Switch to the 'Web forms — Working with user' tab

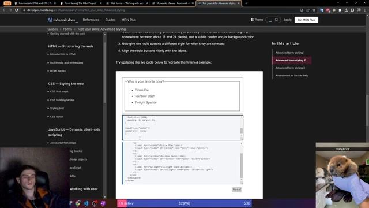pos(126,3)
